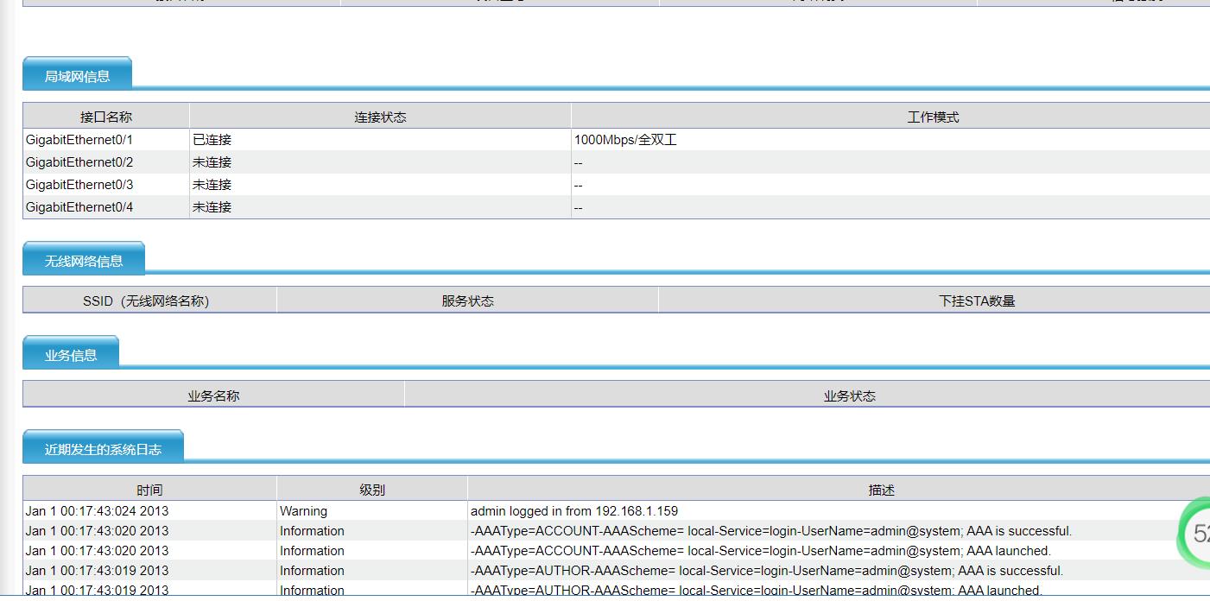
Task: Click the 1000Mbps/全双工 work mode value
Action: [x=625, y=139]
